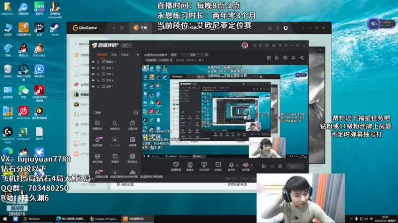Expand speaker options arrow
Viewport: 398px width, 223px height.
pyautogui.click(x=252, y=166)
